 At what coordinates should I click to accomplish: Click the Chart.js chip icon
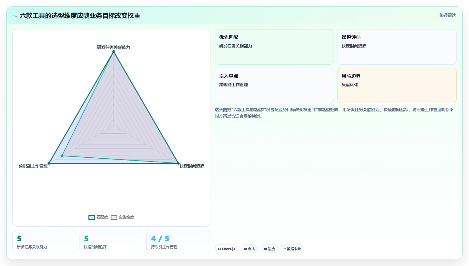[219, 249]
